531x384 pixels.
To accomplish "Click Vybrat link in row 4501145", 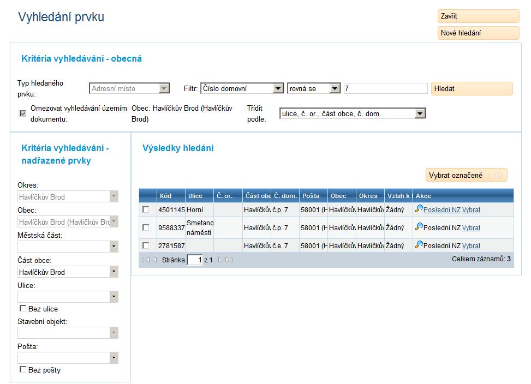I will tap(471, 210).
